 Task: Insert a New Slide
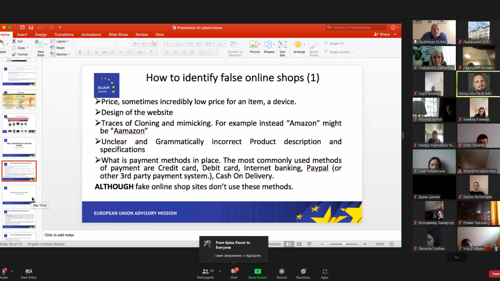tap(40, 48)
